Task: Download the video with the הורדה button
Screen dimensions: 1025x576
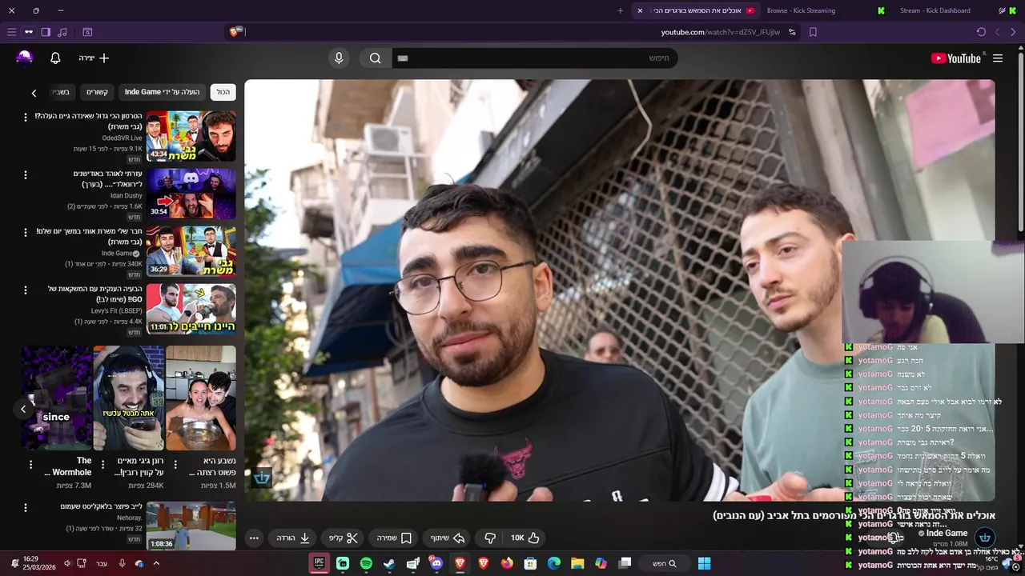Action: (x=294, y=538)
